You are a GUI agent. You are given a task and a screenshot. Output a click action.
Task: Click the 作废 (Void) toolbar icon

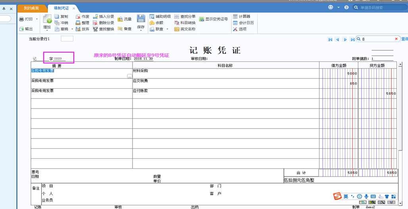[x=78, y=16]
